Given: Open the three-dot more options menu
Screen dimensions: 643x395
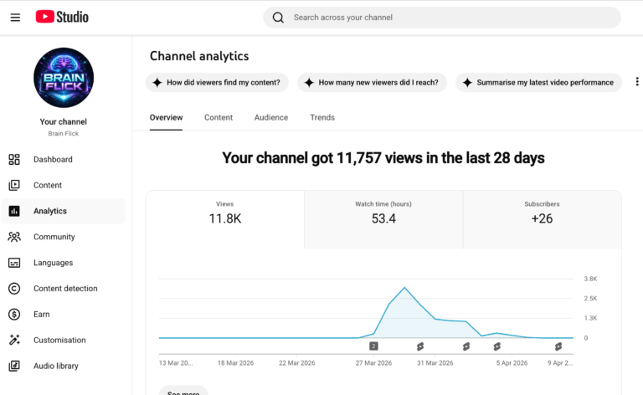Looking at the screenshot, I should click(636, 82).
